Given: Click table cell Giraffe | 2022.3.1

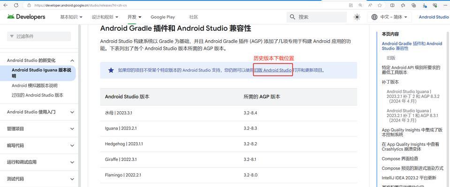Looking at the screenshot, I should point(121,159).
